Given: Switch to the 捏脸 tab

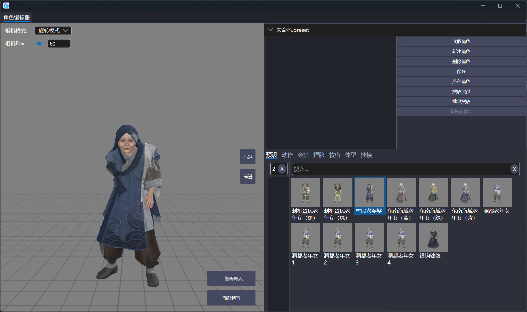Looking at the screenshot, I should (319, 155).
